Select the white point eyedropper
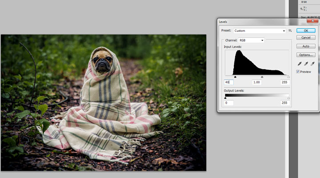The image size is (320, 178). point(312,64)
